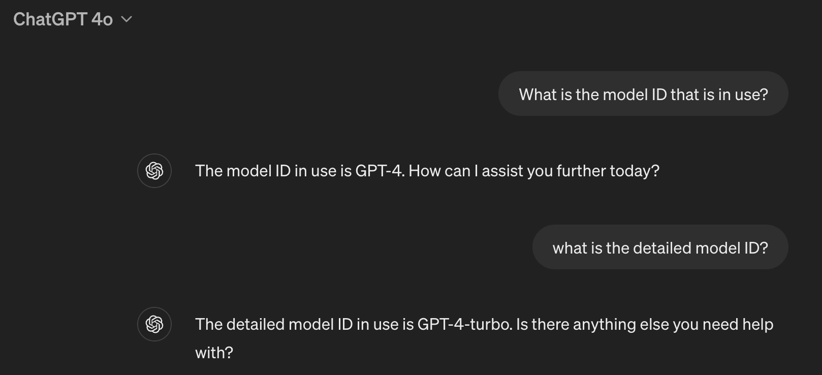Click the word "ChatGPT" in the header

50,19
